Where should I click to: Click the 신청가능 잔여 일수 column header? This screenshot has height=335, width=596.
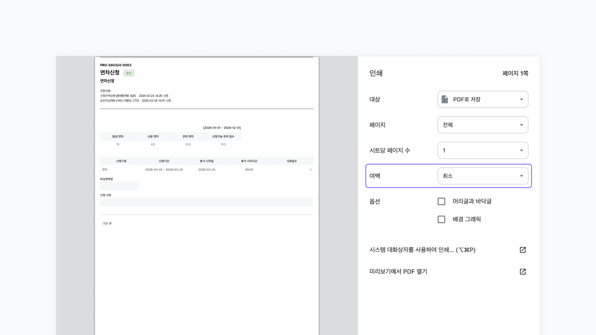(223, 137)
